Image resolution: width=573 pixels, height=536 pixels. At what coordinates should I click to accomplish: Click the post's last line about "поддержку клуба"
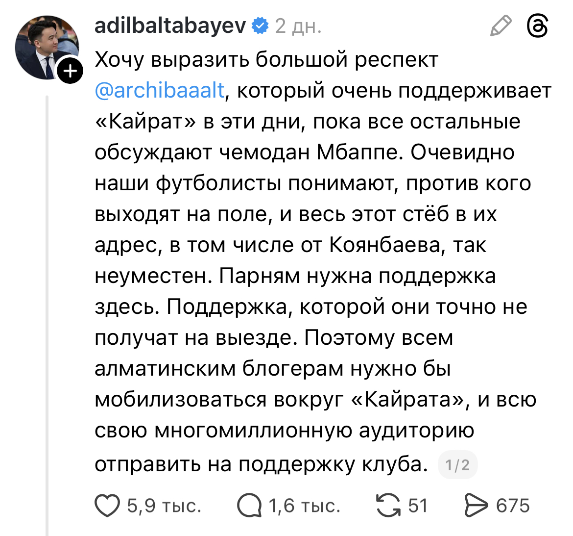tap(260, 464)
